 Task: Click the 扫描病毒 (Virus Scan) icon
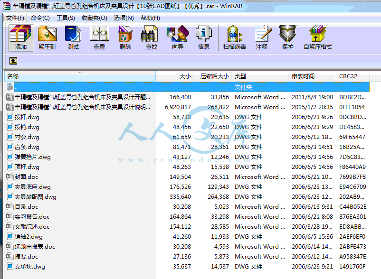(235, 37)
